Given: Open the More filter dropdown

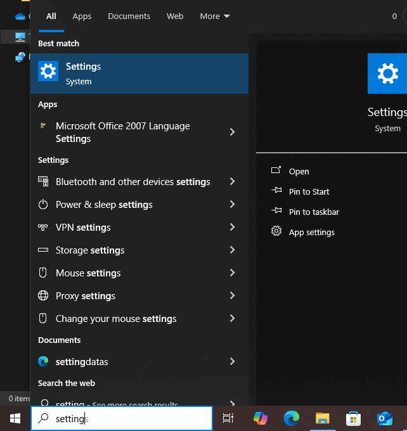Looking at the screenshot, I should [215, 16].
